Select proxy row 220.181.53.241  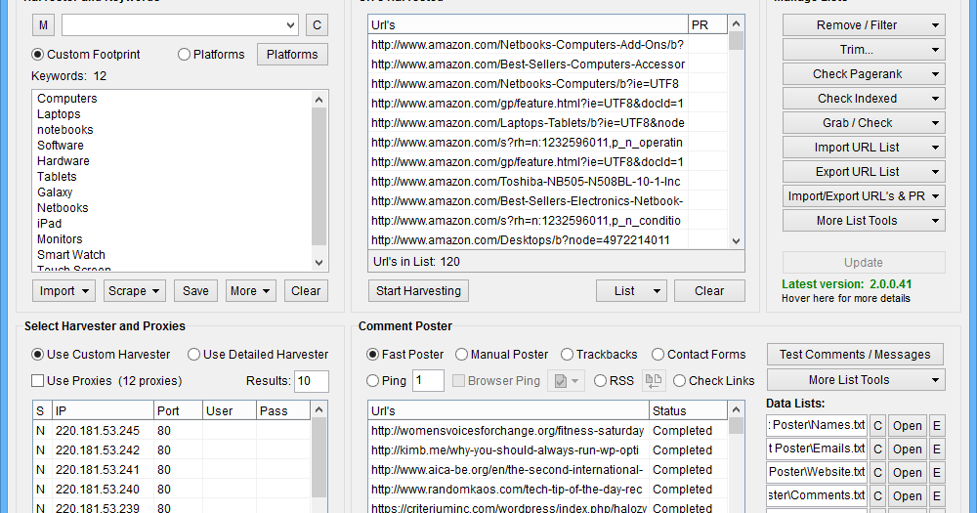coord(171,469)
